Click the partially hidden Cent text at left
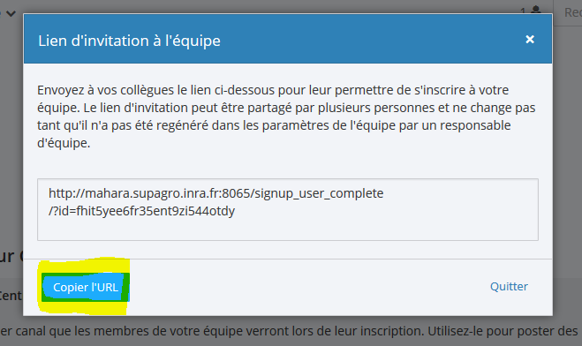 (11, 296)
